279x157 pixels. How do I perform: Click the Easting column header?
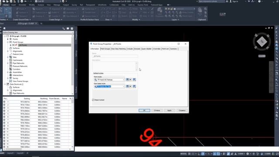click(x=27, y=99)
